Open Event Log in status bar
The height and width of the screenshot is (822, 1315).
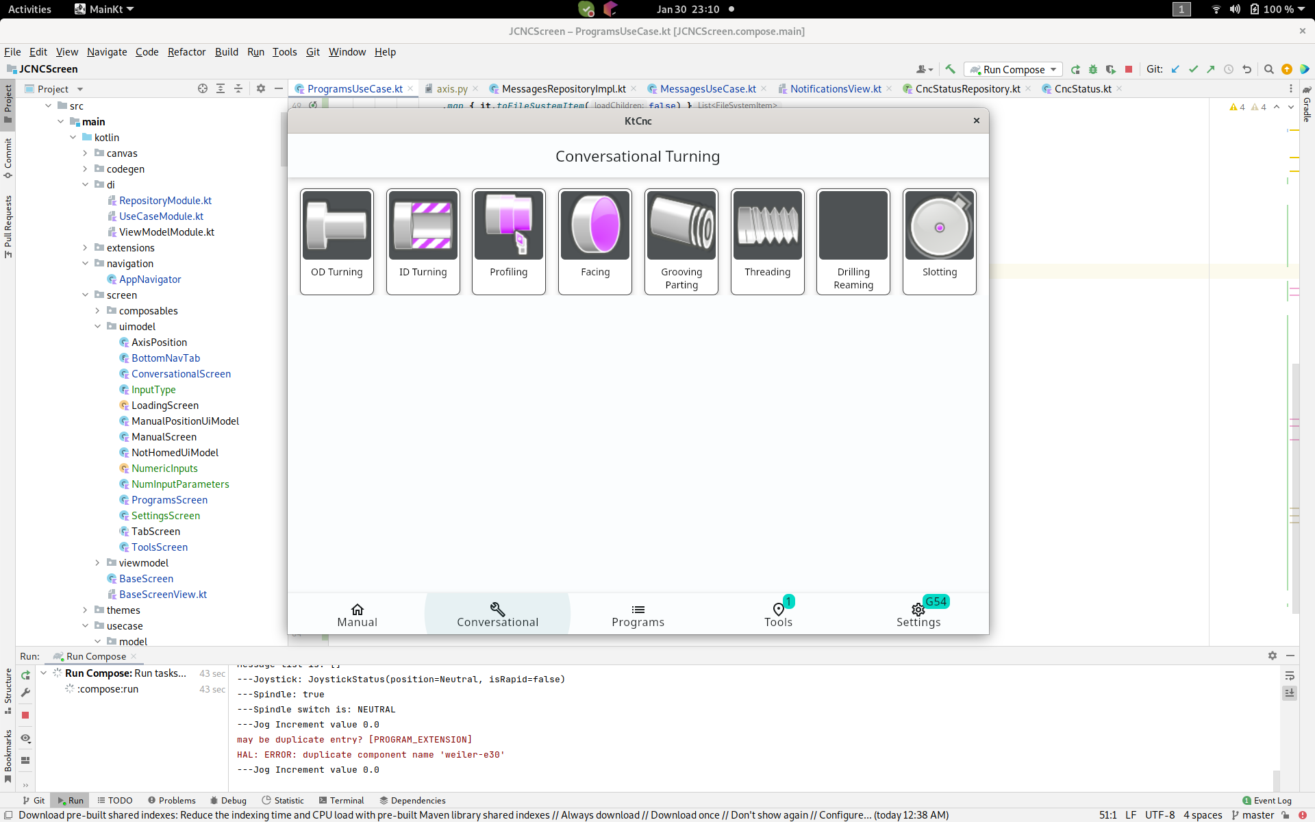1267,801
